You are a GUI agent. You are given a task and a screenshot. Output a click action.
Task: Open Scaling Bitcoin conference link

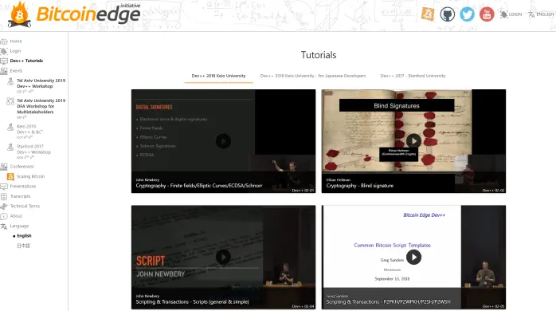coord(31,176)
